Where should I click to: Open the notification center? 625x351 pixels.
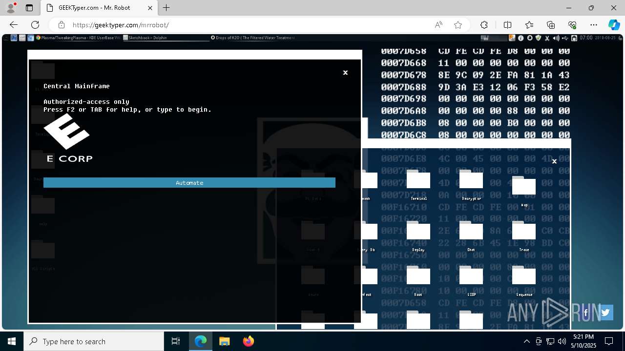pyautogui.click(x=609, y=341)
